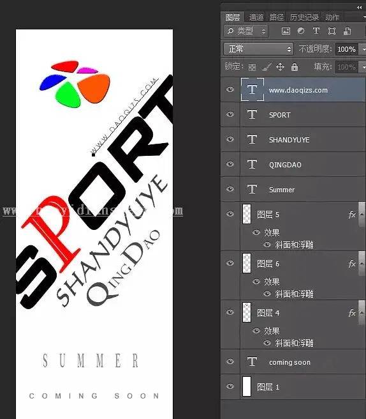Click the T icon of www.daoqizs.com layer

tap(252, 89)
